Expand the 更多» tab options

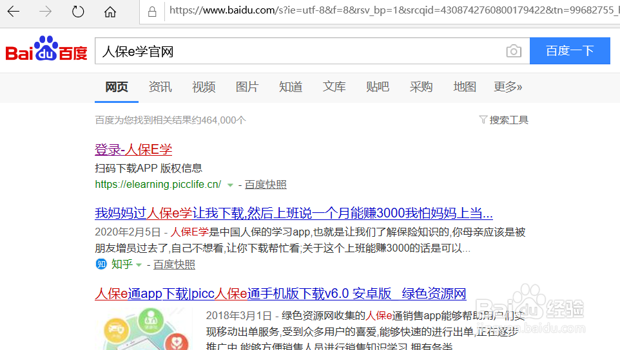click(x=508, y=87)
